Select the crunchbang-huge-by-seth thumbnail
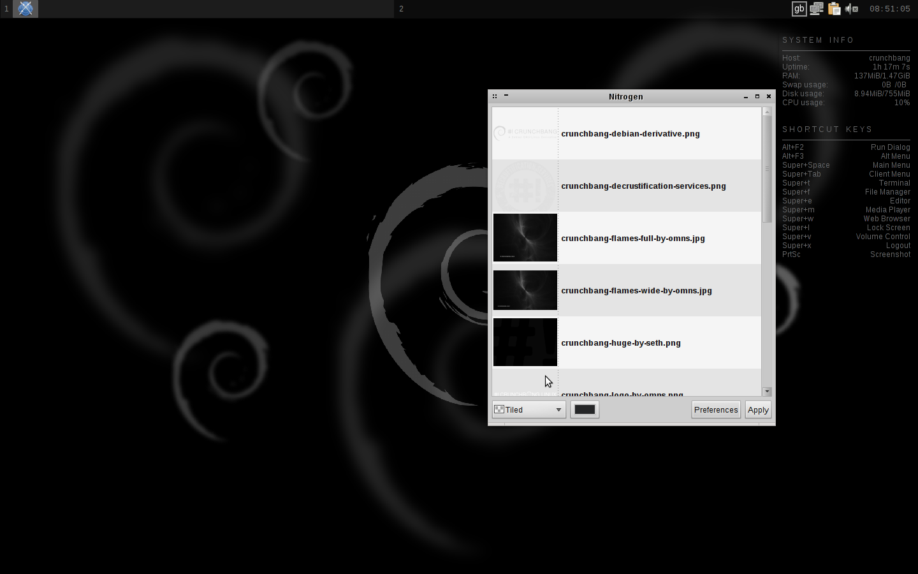The height and width of the screenshot is (574, 918). [525, 342]
